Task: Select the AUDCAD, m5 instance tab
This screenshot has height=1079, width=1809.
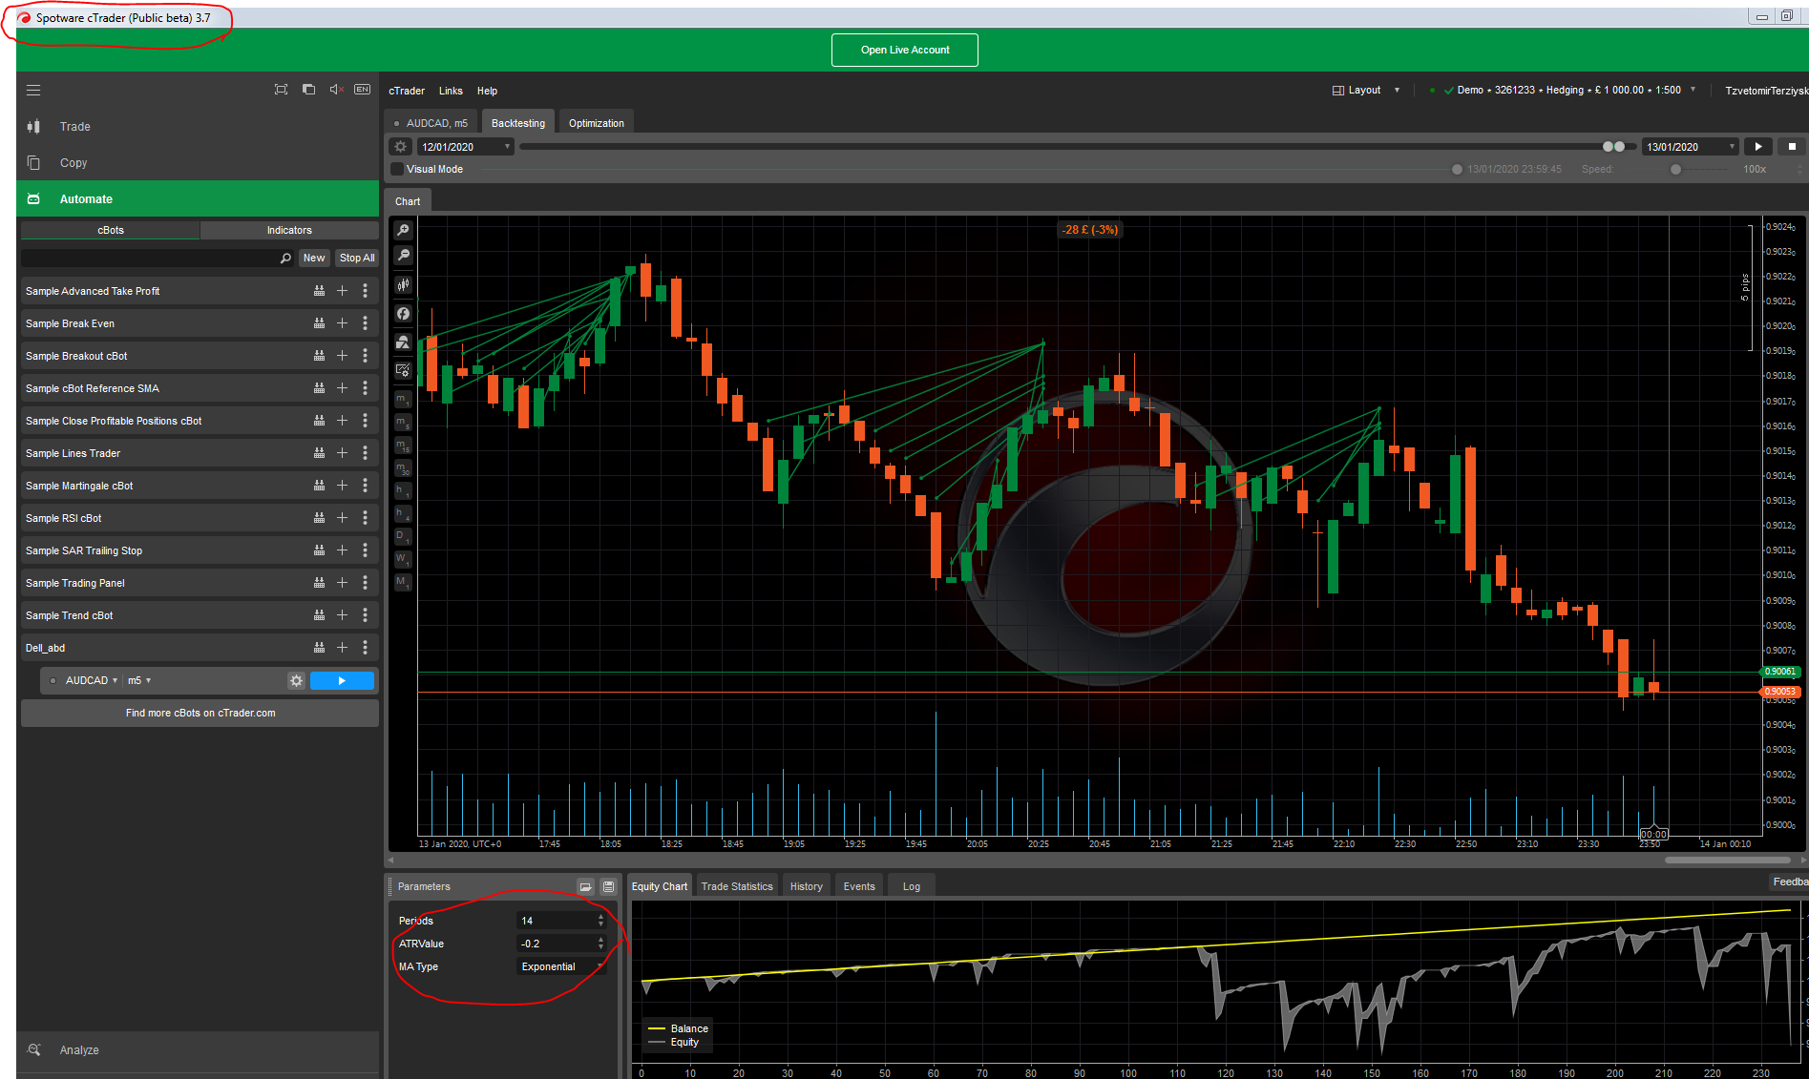Action: pyautogui.click(x=431, y=123)
